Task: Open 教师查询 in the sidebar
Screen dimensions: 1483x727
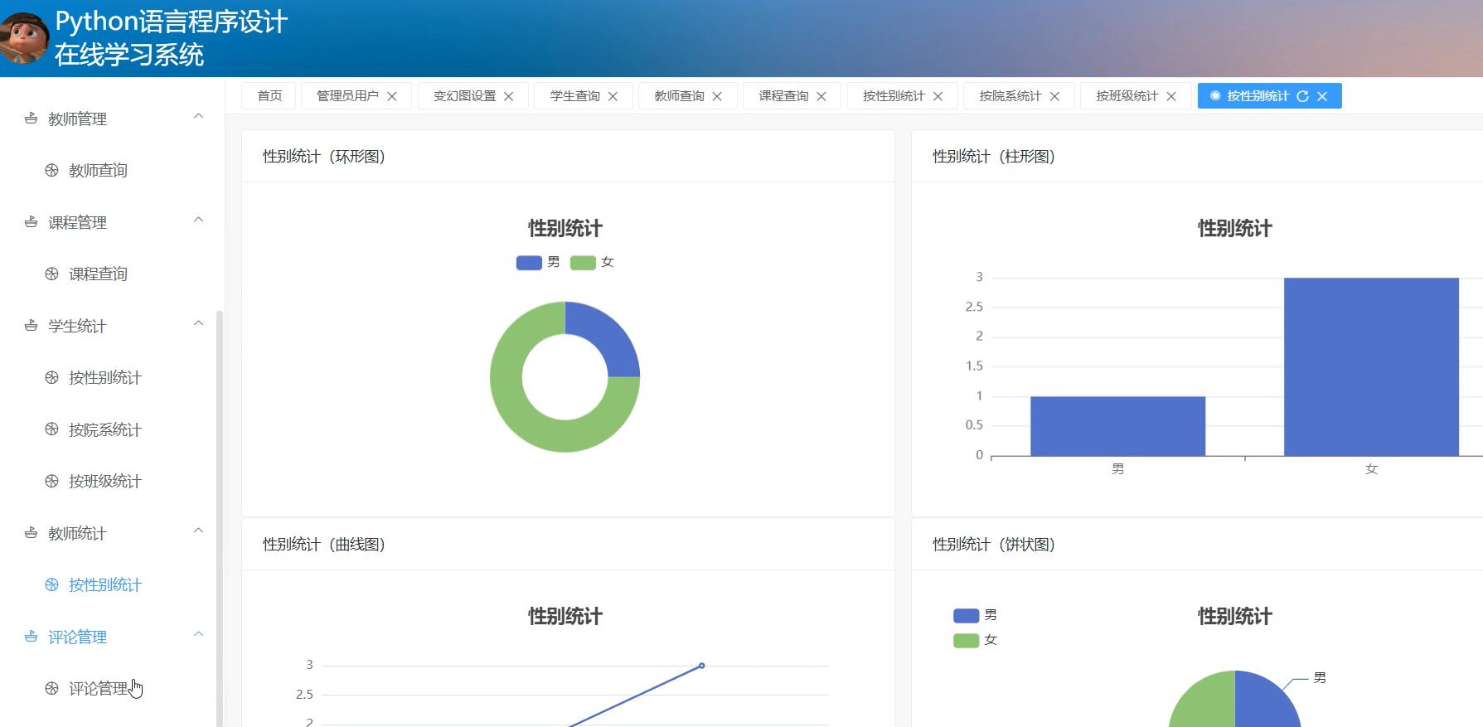Action: (98, 170)
